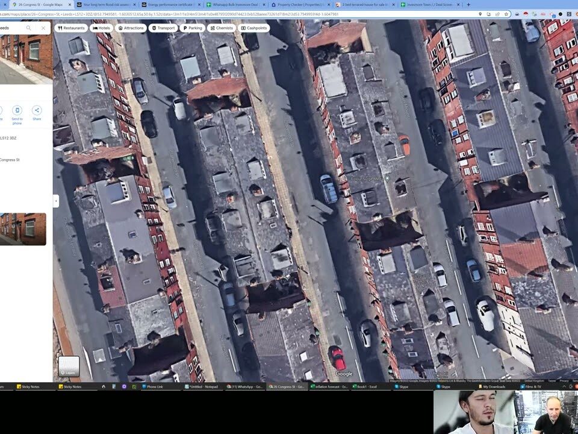Open the 2 bed terraced house tab

(363, 4)
